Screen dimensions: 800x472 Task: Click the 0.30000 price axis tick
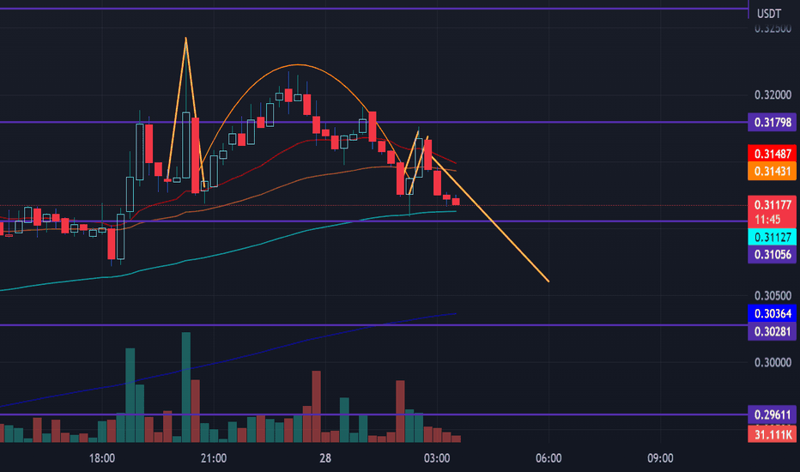coord(773,362)
